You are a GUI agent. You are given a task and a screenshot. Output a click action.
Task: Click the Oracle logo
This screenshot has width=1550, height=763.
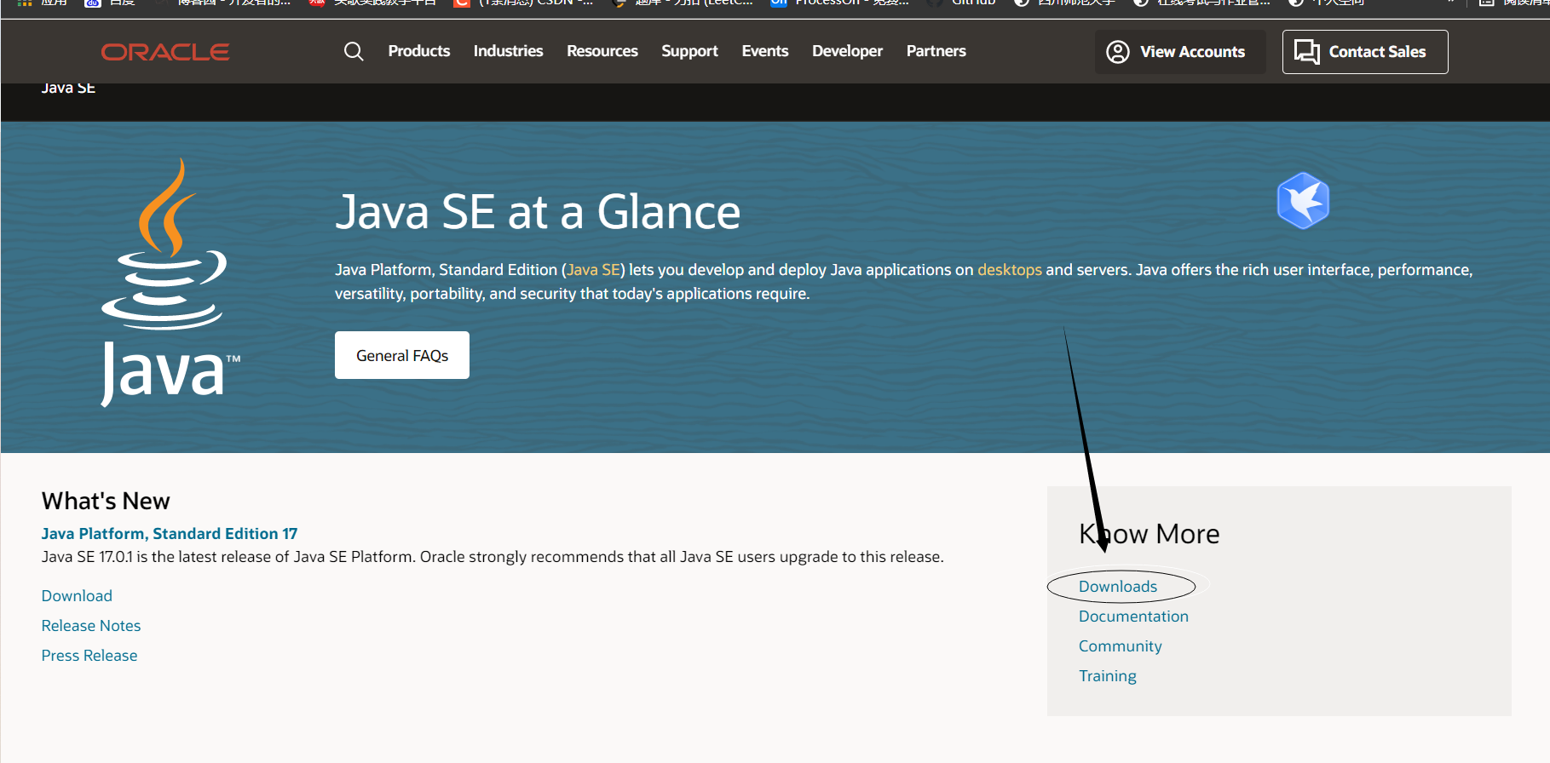(165, 52)
